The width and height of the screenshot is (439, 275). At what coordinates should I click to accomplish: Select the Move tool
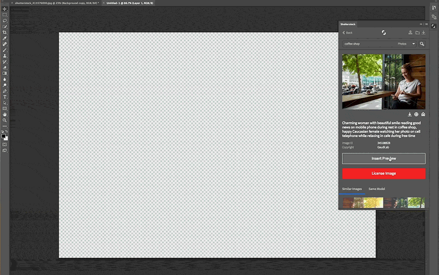click(5, 9)
